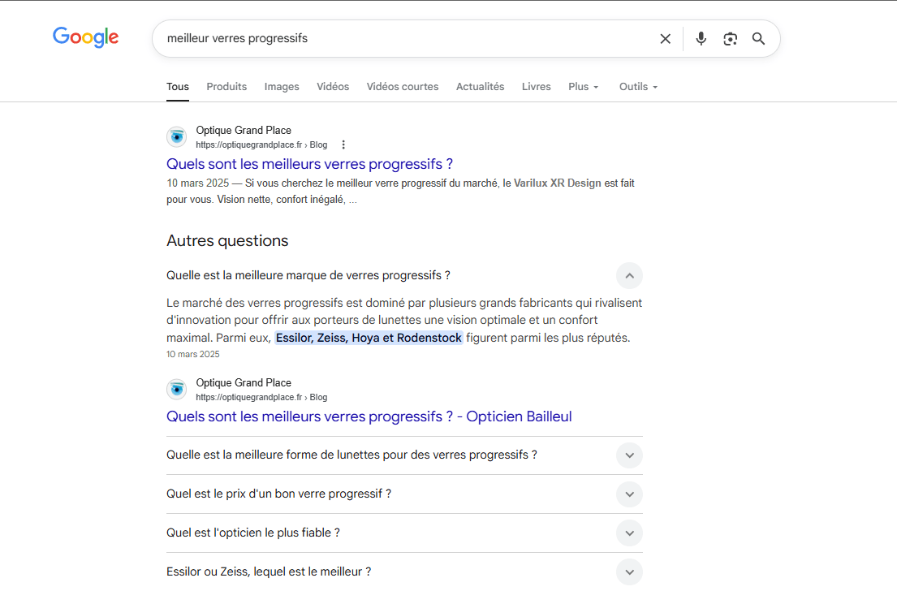
Task: Click question text 'Essilor ou Zeiss, lequel est le meilleur ?'
Action: click(x=269, y=572)
